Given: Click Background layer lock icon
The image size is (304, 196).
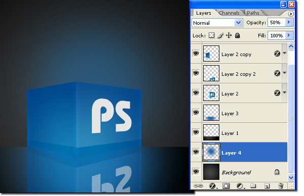Looking at the screenshot, I should point(277,172).
